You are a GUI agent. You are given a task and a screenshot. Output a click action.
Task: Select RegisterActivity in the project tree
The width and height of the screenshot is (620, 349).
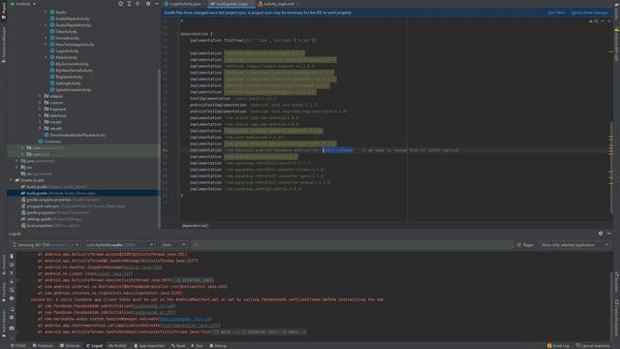[x=69, y=77]
